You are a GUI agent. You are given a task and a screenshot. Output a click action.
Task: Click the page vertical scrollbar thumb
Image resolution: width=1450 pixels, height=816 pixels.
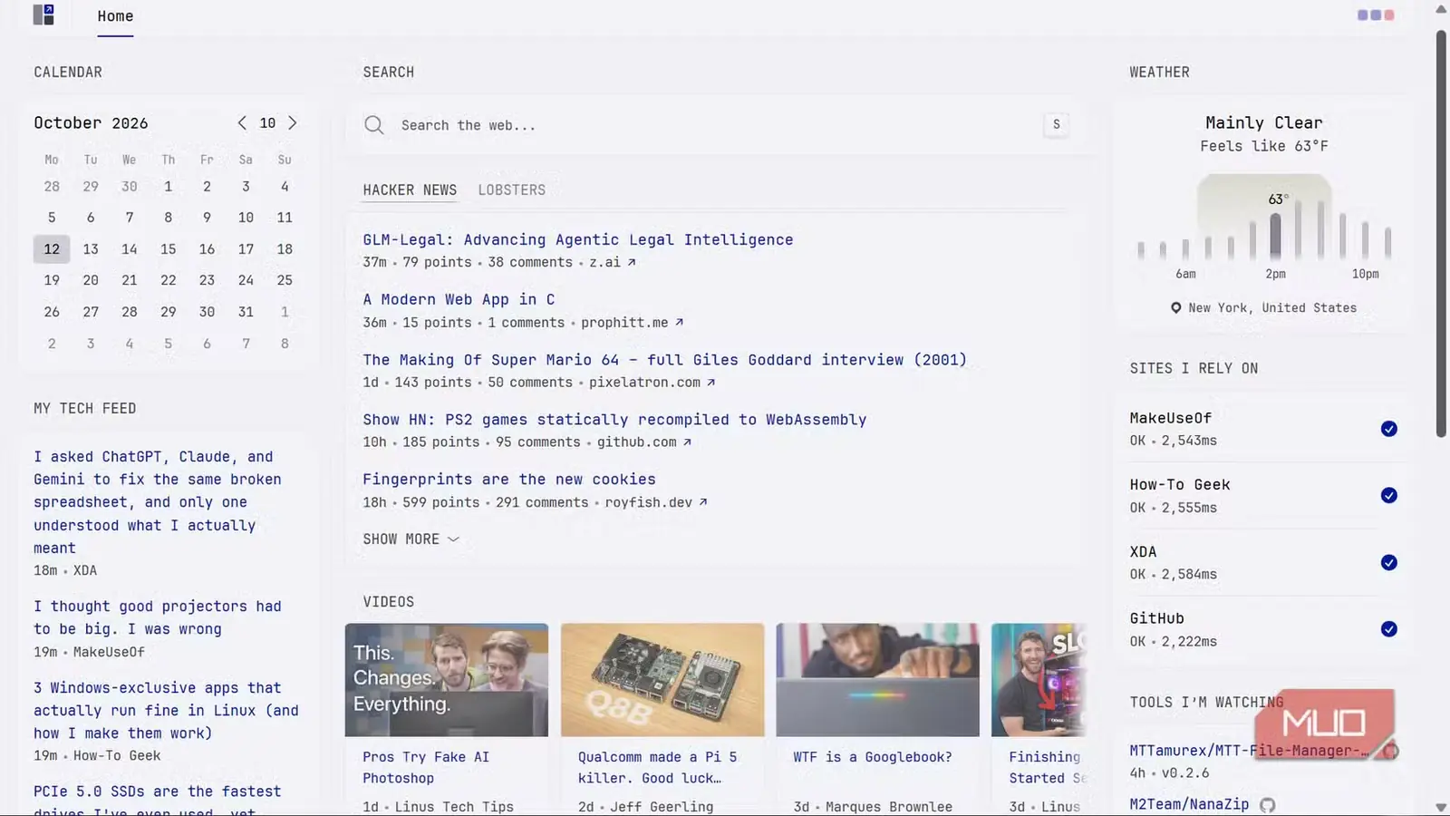tap(1441, 234)
